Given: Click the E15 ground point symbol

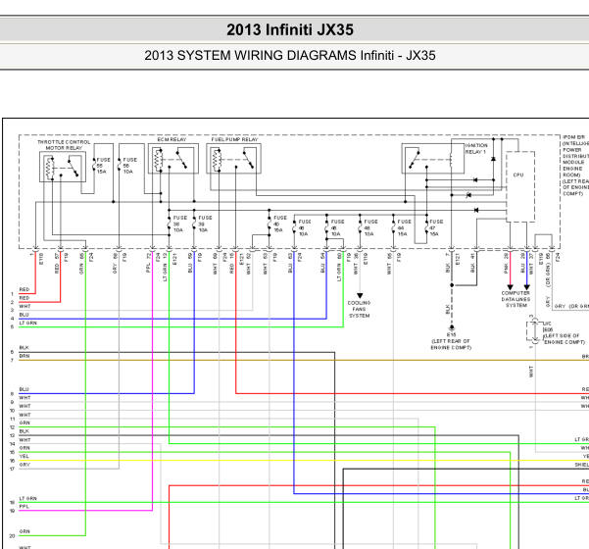Looking at the screenshot, I should [x=452, y=327].
